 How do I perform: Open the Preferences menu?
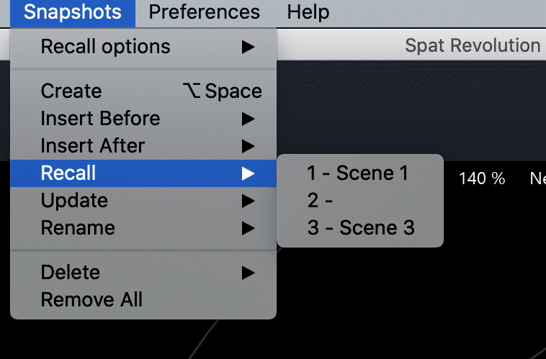click(x=204, y=12)
